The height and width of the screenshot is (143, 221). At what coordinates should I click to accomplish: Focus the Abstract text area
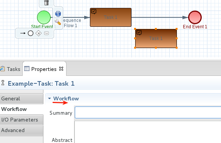click(148, 132)
